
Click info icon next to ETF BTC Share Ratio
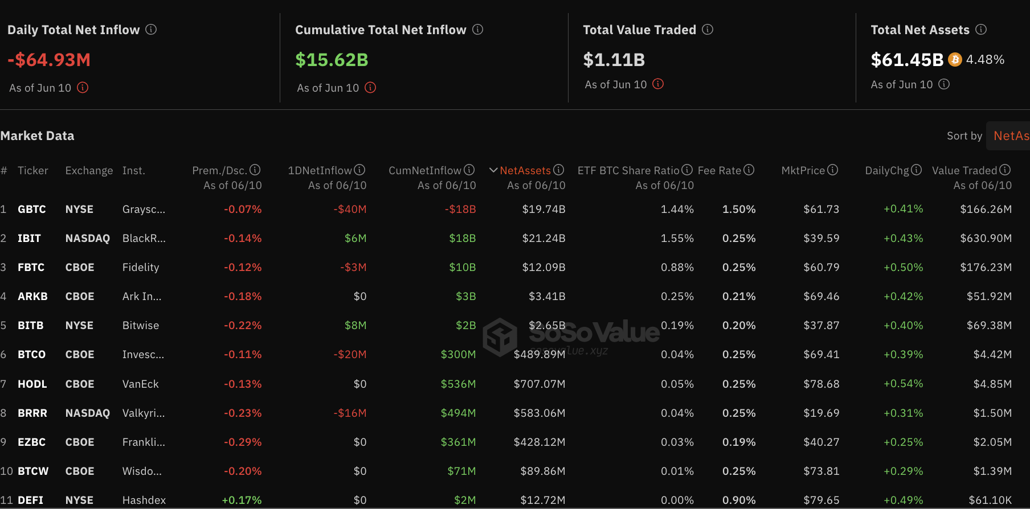(x=687, y=170)
